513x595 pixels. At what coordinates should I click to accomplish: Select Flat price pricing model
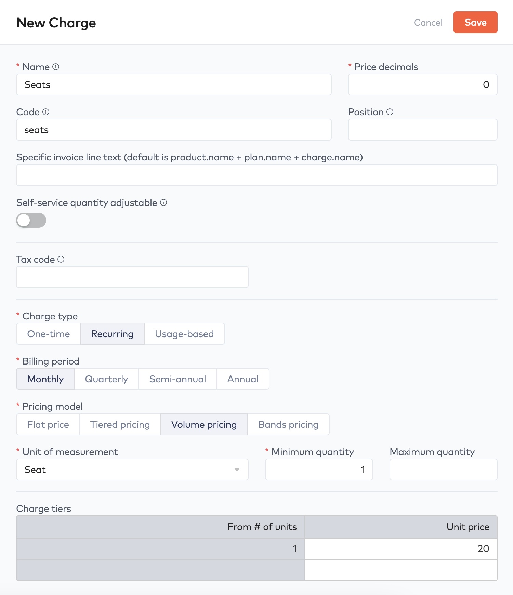(48, 424)
